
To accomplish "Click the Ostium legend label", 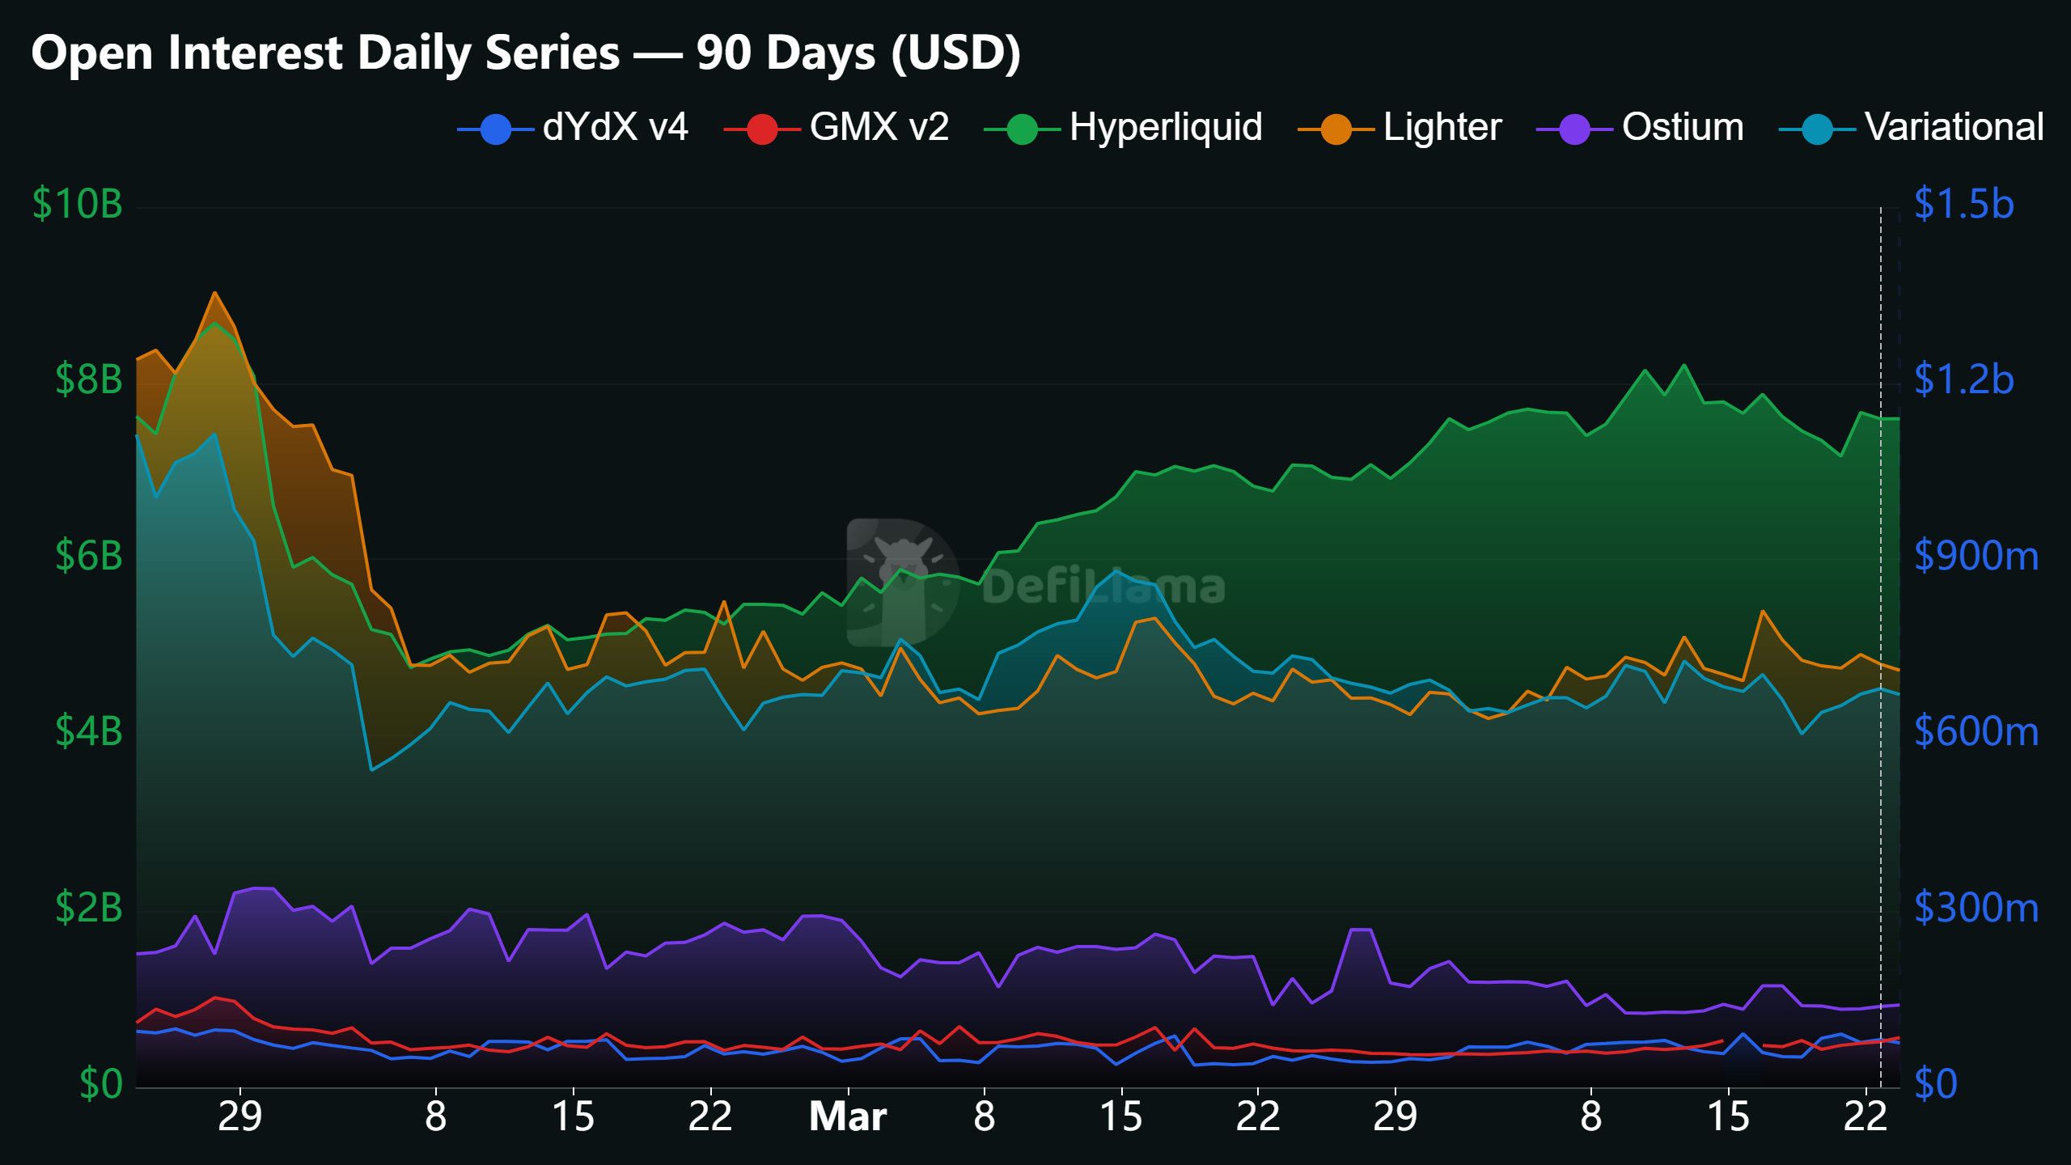I will click(x=1683, y=127).
